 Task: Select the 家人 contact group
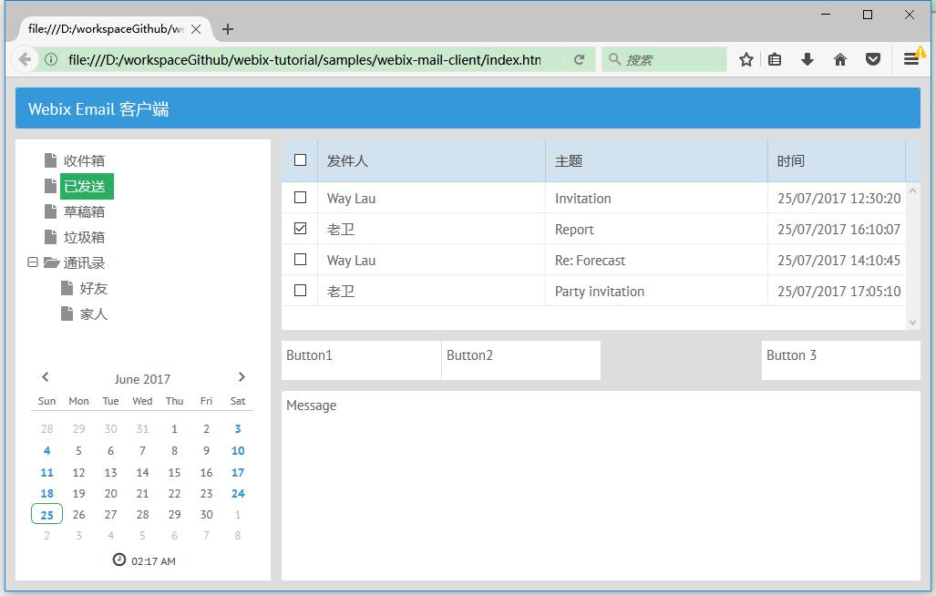[x=94, y=314]
